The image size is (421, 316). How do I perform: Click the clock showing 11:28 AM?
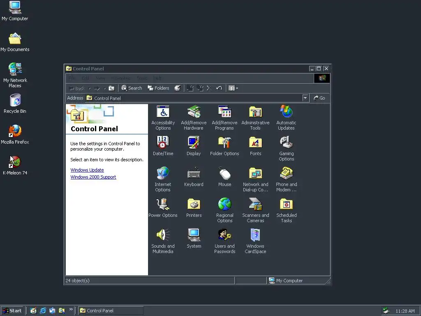click(405, 311)
